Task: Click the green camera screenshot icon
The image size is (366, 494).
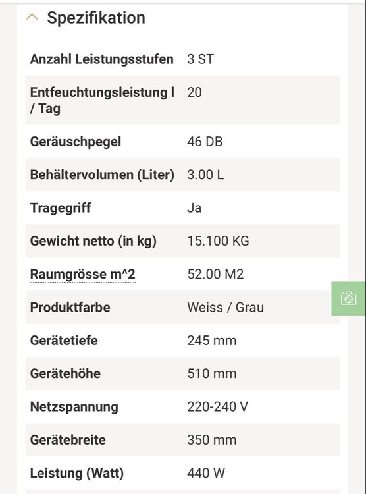Action: coord(348,298)
